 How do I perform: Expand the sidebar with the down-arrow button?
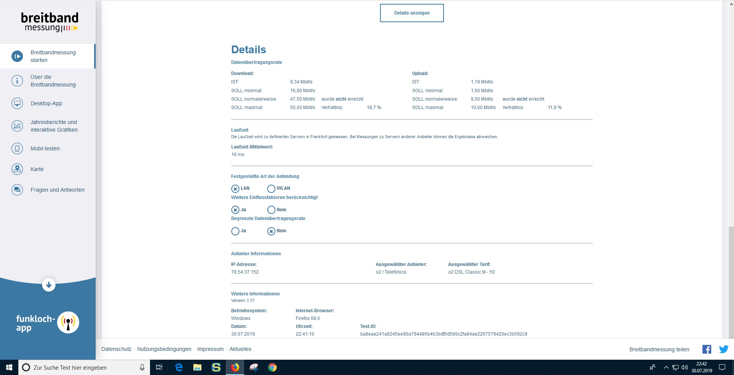tap(49, 285)
